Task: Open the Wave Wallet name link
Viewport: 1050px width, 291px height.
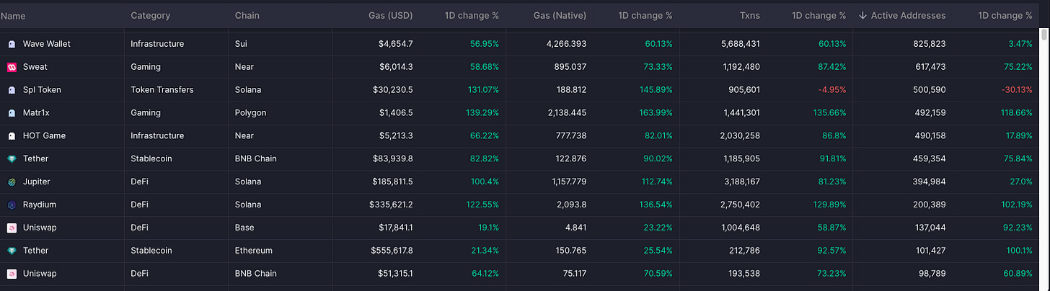Action: pos(47,44)
